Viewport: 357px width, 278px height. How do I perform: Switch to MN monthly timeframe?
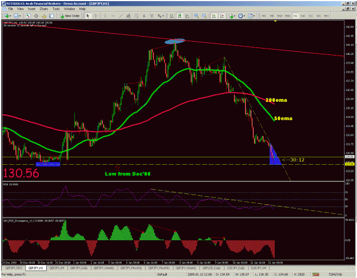(327, 16)
